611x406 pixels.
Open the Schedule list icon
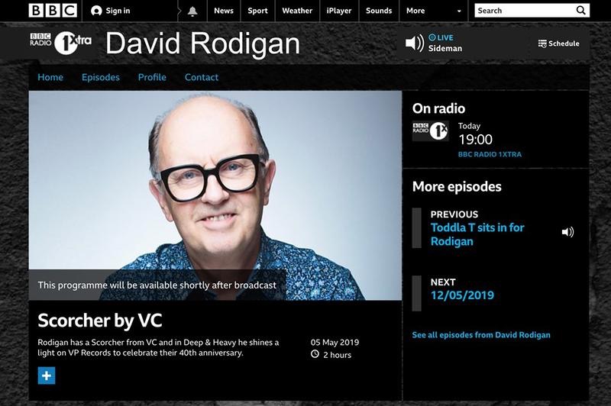(542, 43)
